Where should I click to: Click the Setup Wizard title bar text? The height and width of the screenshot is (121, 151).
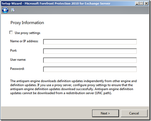click(56, 4)
